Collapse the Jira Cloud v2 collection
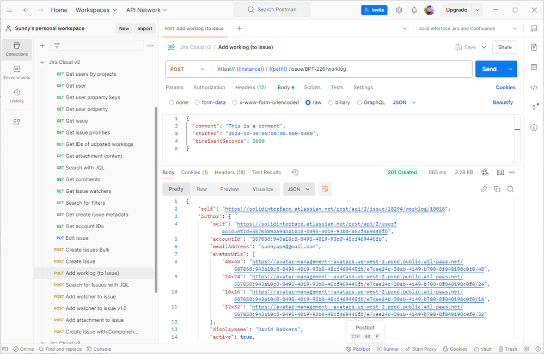This screenshot has width=544, height=354. pyautogui.click(x=42, y=62)
